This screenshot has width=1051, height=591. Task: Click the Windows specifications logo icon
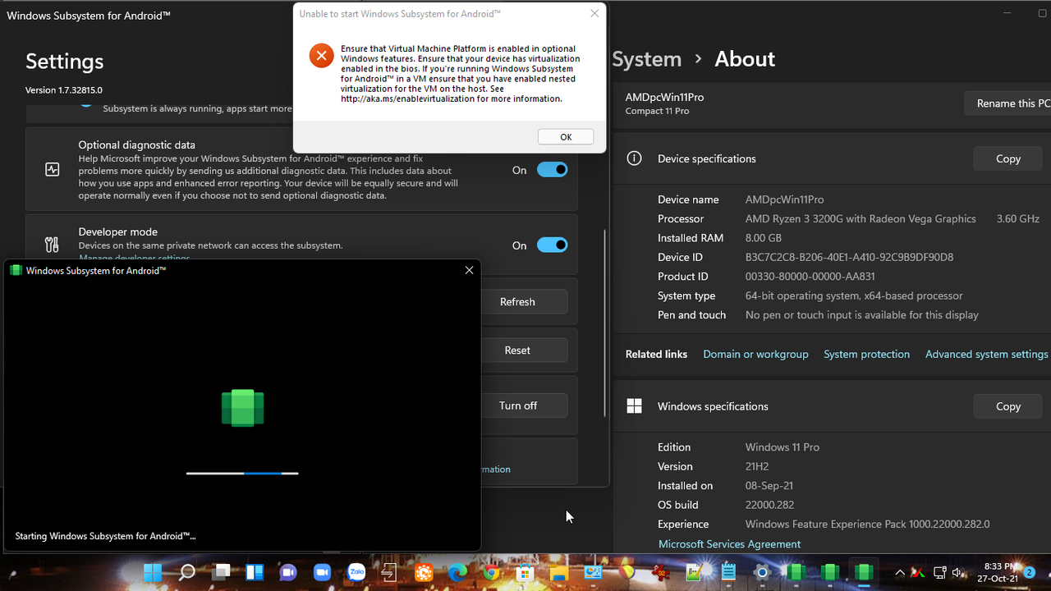[x=634, y=406]
